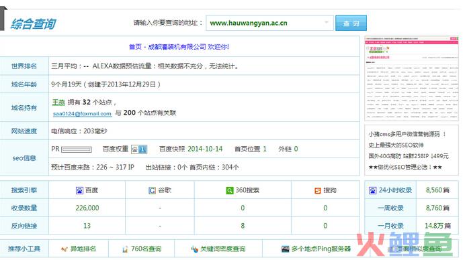Click the Baidu weight badge icon
469x260 pixels.
point(139,149)
